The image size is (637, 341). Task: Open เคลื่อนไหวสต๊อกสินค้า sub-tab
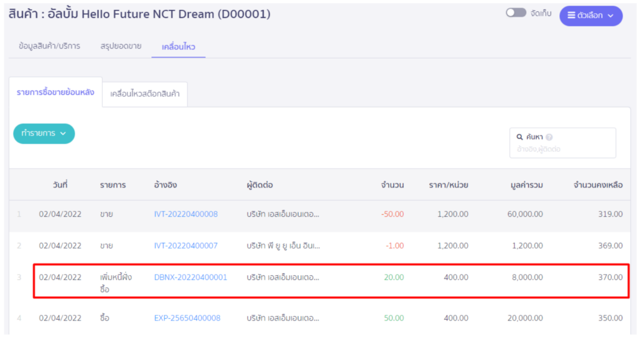click(144, 94)
